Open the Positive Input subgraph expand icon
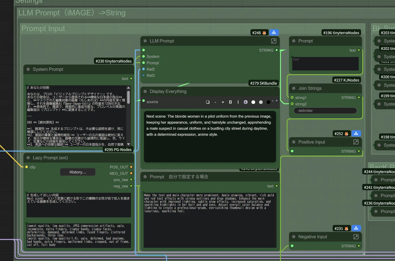The height and width of the screenshot is (261, 395). 356,142
